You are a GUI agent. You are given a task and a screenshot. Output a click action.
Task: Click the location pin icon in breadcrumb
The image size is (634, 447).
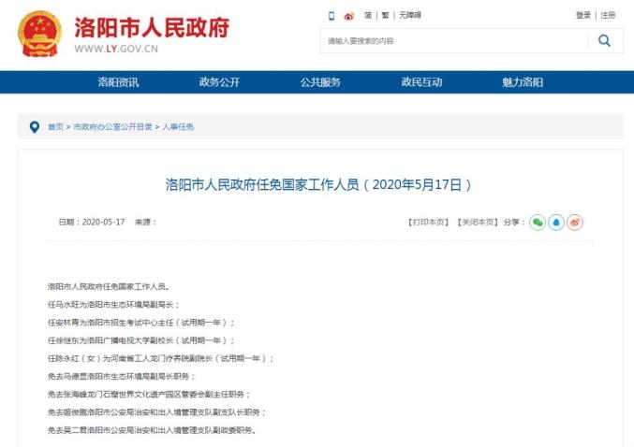pos(35,127)
